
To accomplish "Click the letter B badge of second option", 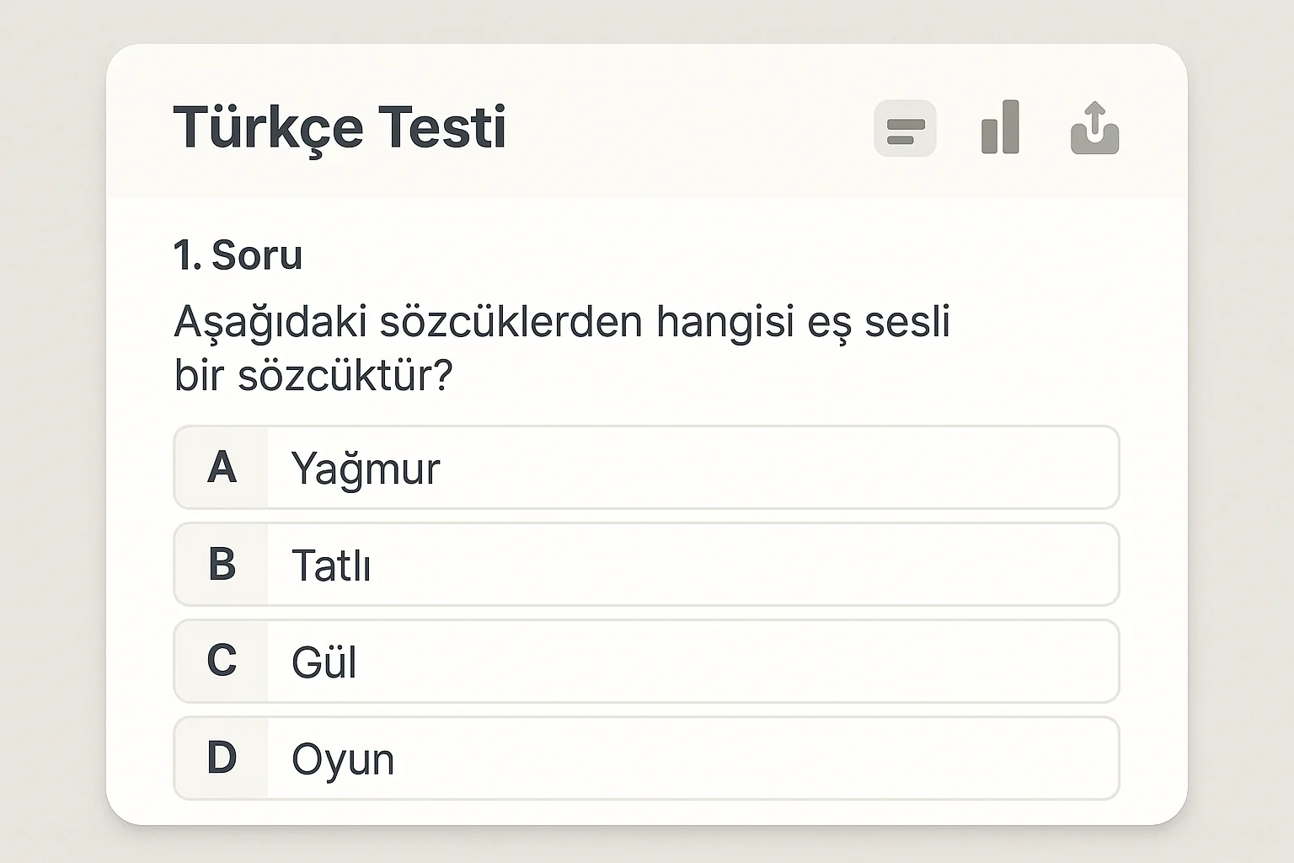I will (x=221, y=565).
